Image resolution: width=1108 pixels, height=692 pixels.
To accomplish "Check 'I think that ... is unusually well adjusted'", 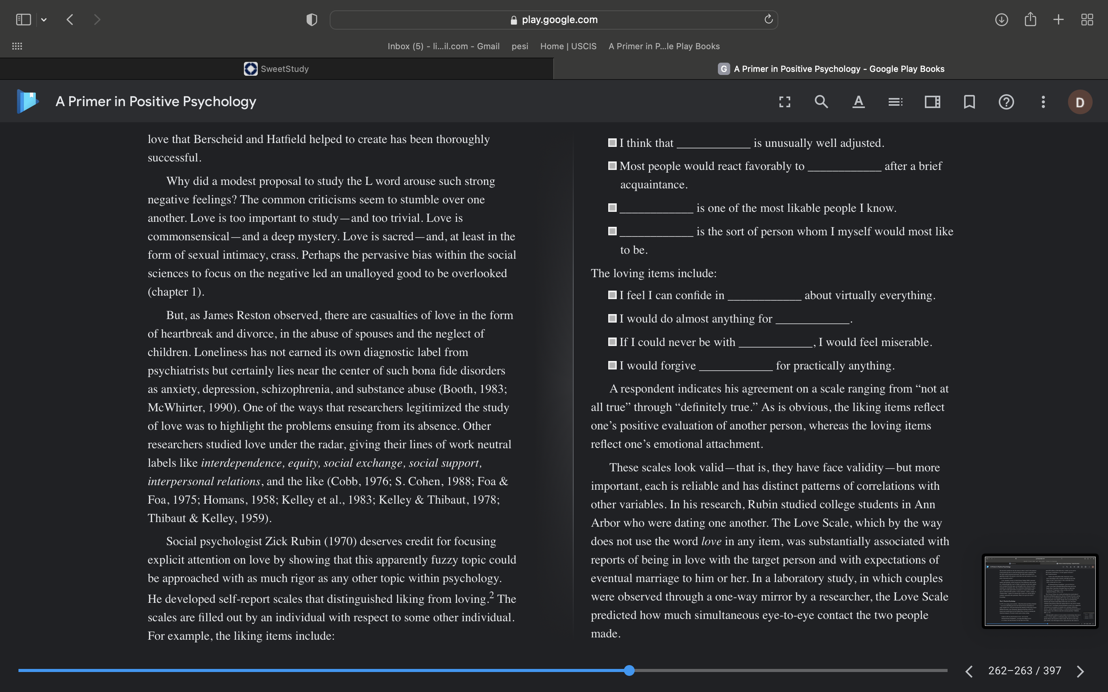I will (612, 143).
